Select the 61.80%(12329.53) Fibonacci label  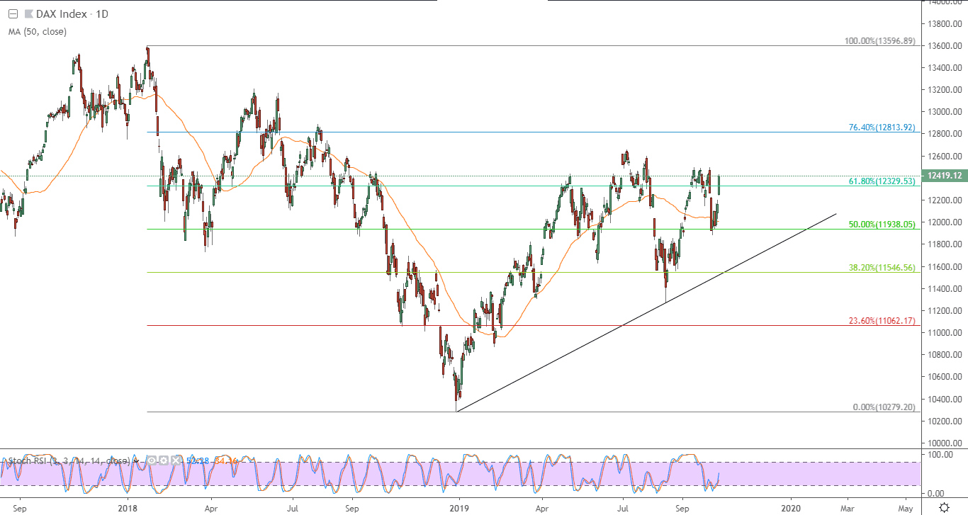pos(882,181)
